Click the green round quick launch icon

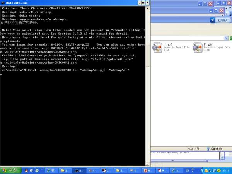37,171
